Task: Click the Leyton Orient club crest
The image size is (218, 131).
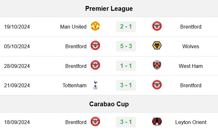Action: tap(157, 121)
